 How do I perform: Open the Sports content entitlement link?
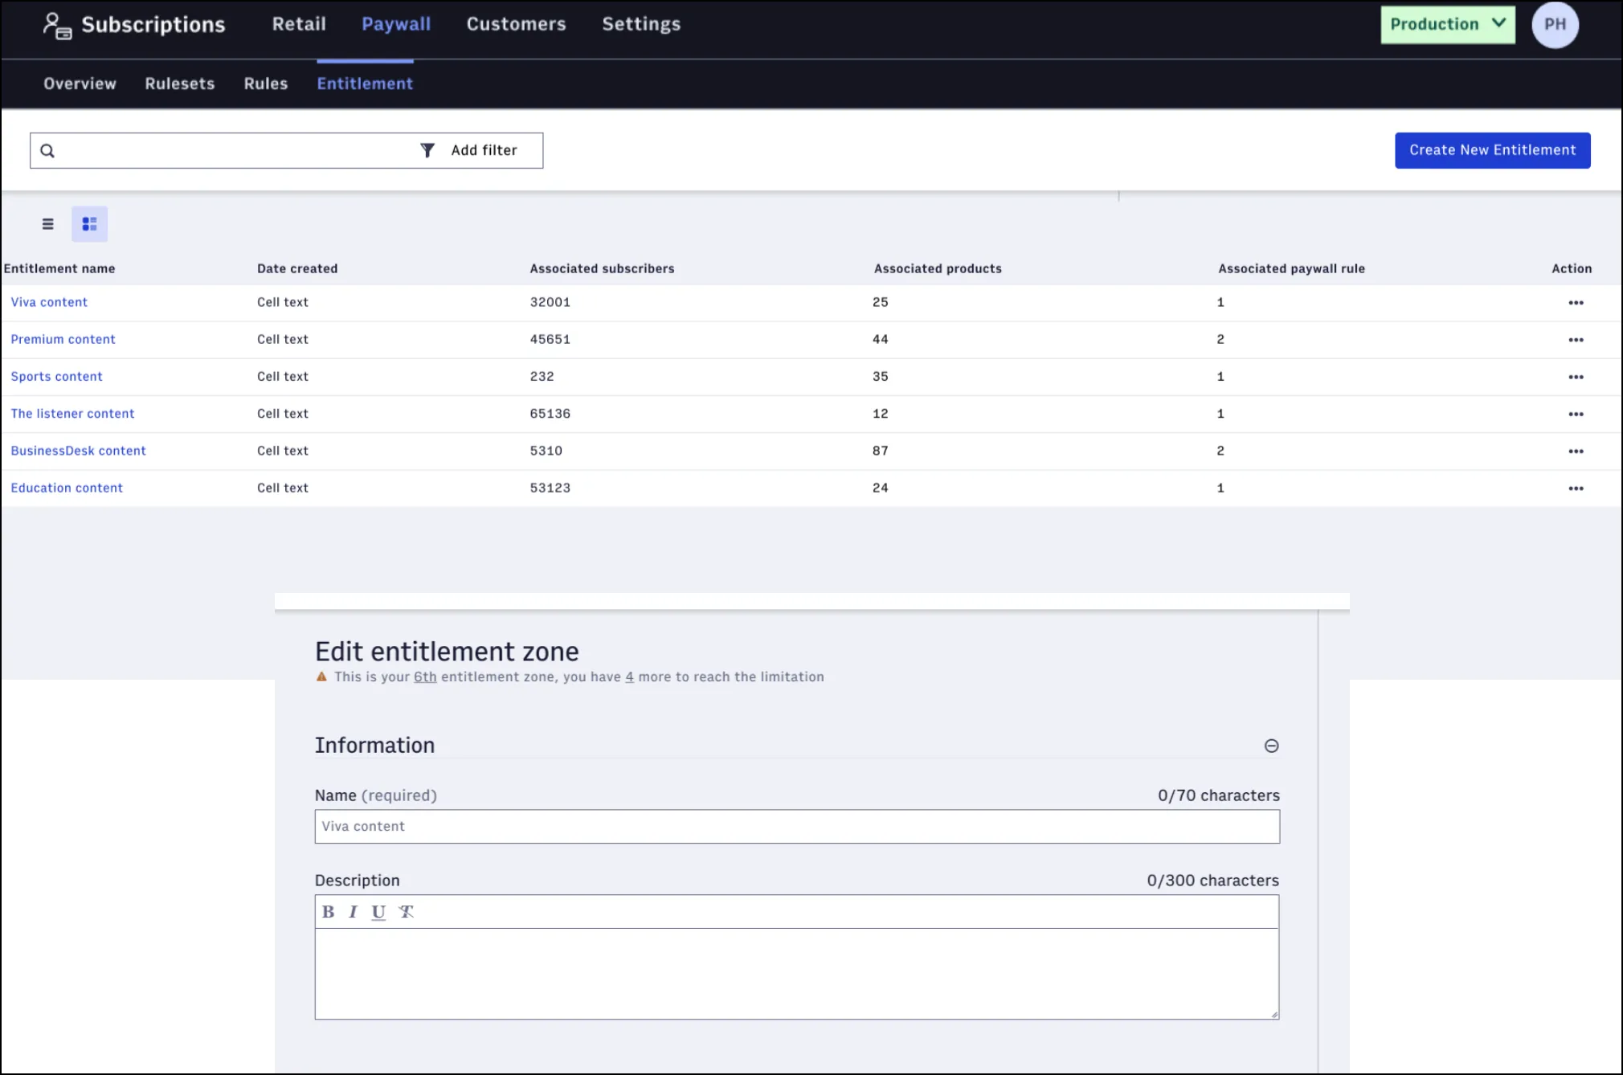(x=56, y=376)
